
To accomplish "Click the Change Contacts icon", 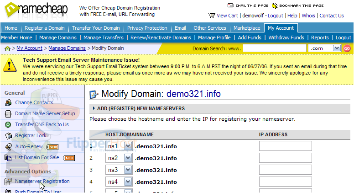I will point(8,102).
